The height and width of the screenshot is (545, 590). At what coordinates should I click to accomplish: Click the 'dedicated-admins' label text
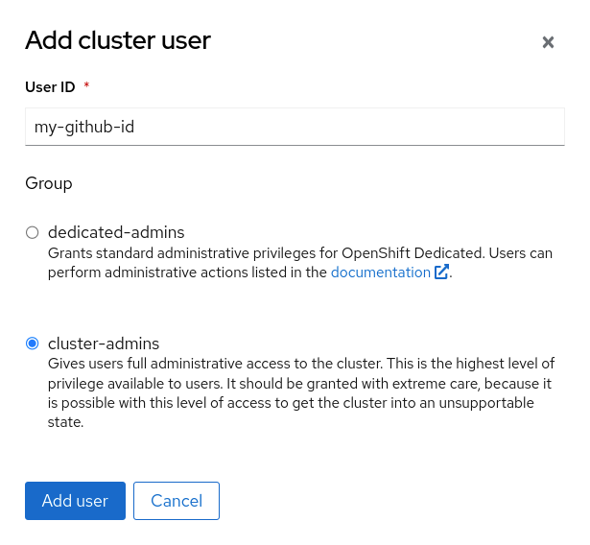click(x=116, y=232)
